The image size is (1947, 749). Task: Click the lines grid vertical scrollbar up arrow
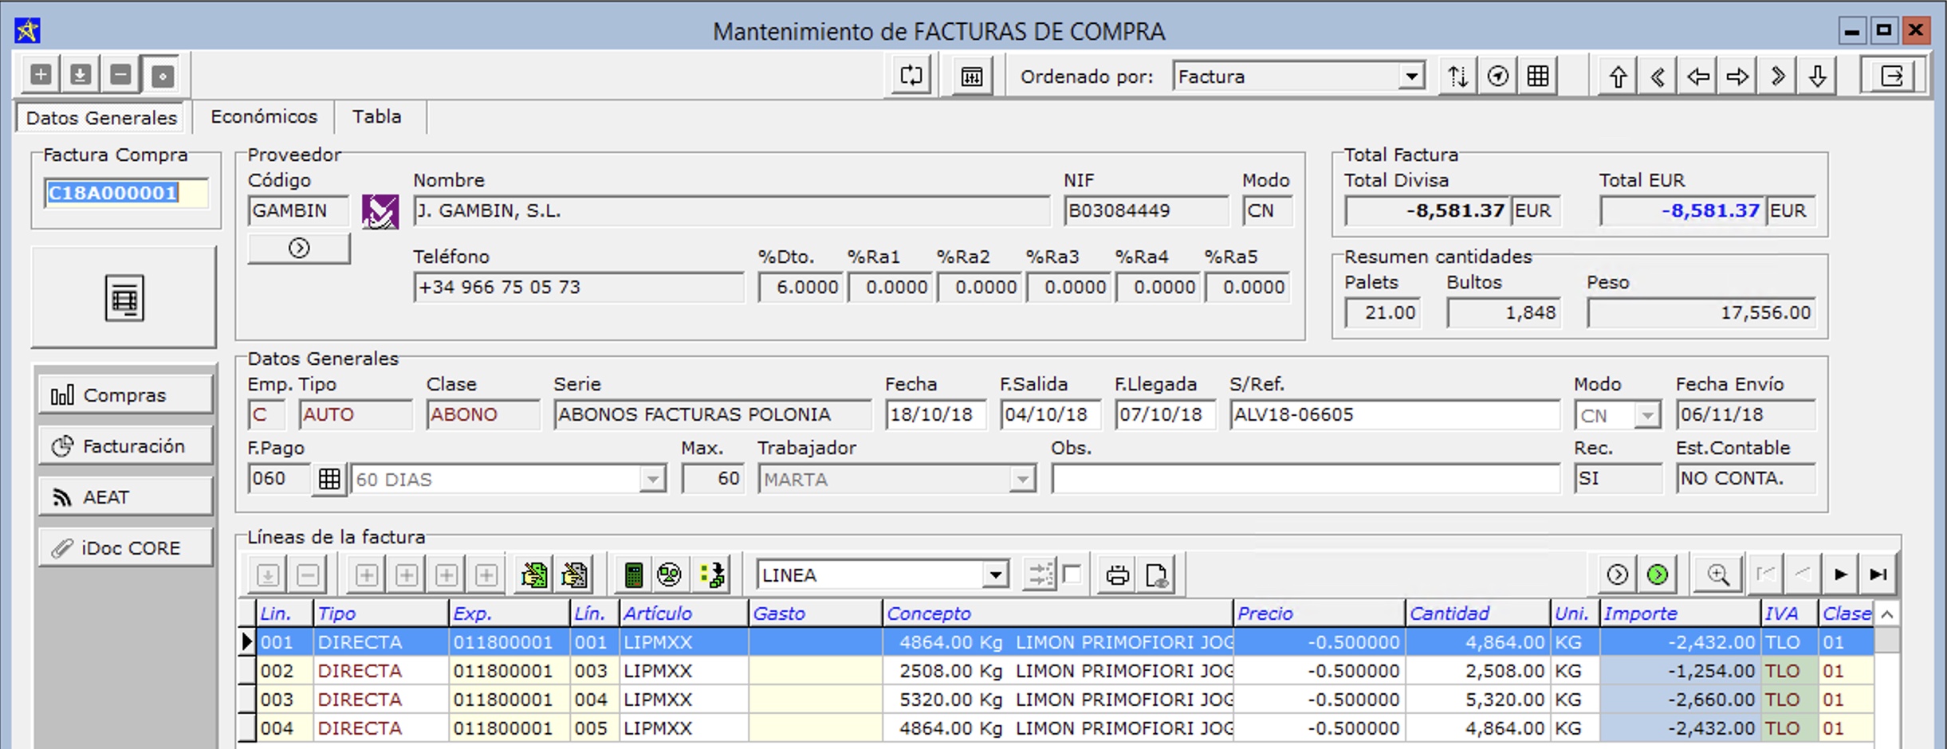tap(1886, 614)
